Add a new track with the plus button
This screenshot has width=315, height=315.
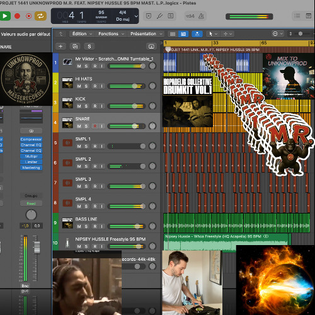pos(60,47)
